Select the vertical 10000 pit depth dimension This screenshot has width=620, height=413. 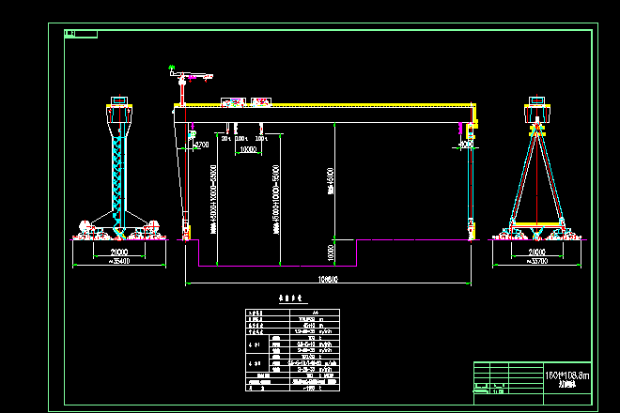pyautogui.click(x=332, y=252)
